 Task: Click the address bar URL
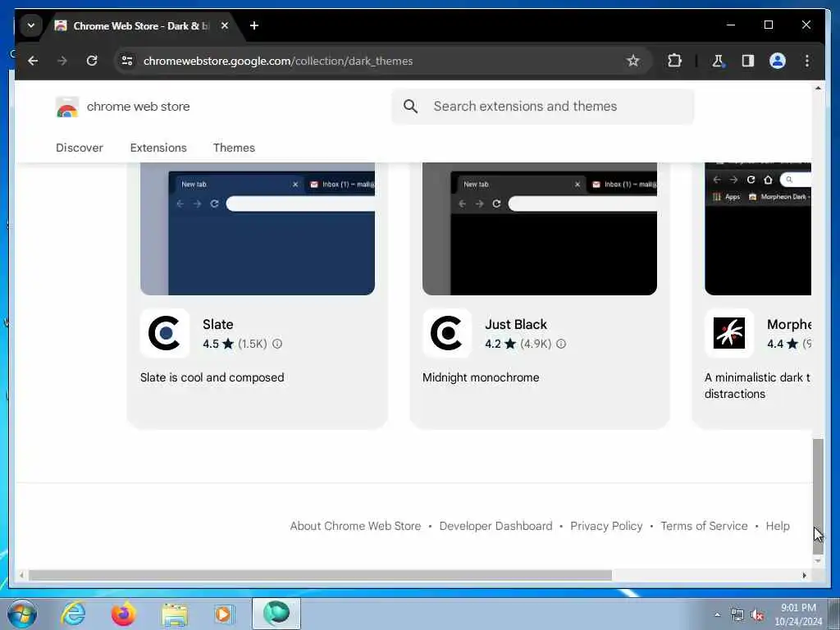(278, 61)
